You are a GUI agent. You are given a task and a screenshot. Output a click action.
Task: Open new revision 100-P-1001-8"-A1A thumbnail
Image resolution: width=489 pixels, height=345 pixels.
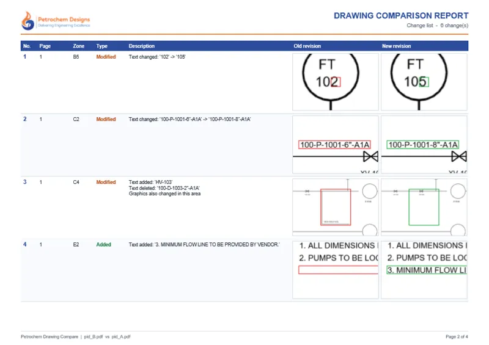point(424,145)
